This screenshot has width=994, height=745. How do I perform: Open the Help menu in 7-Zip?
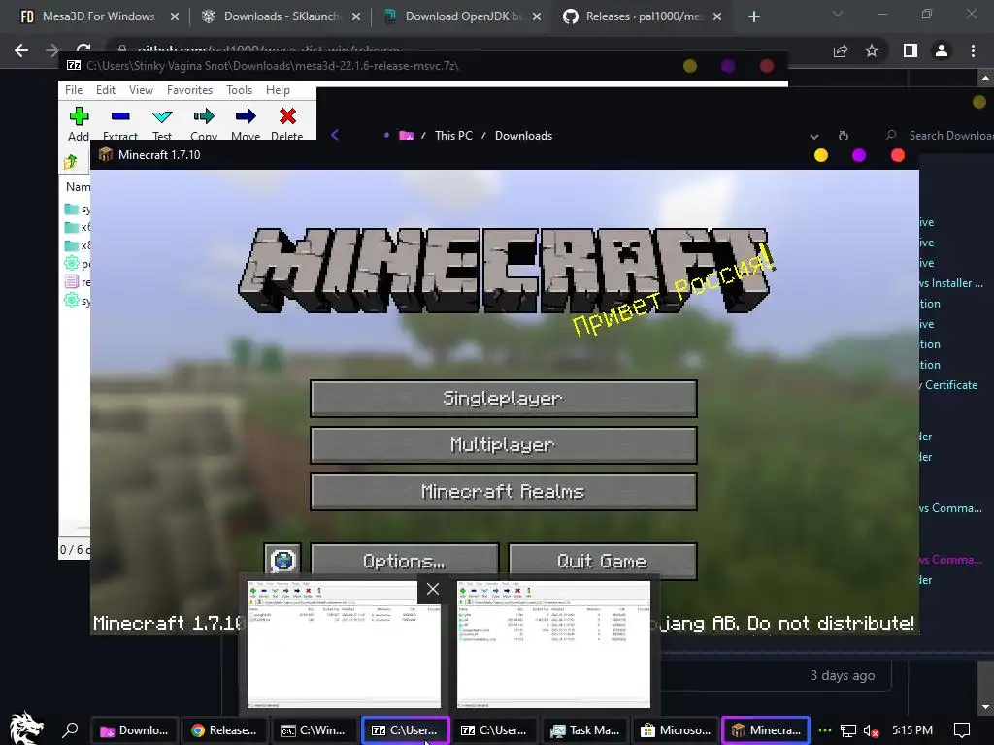click(x=278, y=90)
